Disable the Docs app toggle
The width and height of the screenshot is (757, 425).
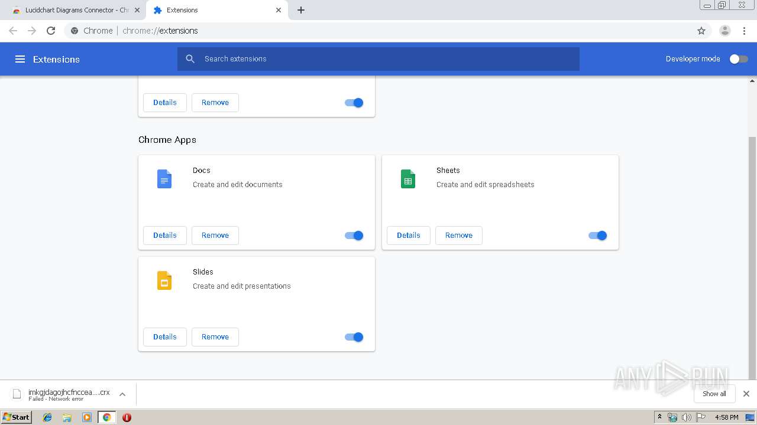(x=354, y=236)
